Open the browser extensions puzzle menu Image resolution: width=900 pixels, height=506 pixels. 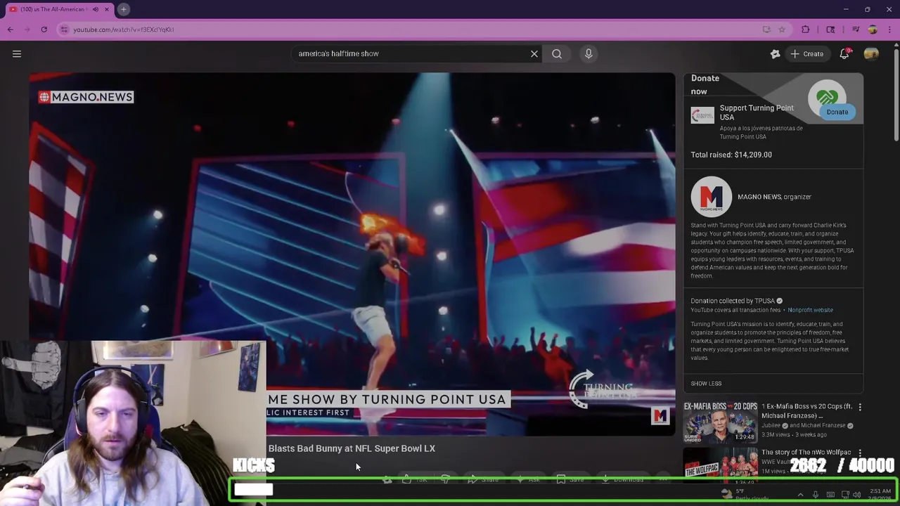point(806,30)
